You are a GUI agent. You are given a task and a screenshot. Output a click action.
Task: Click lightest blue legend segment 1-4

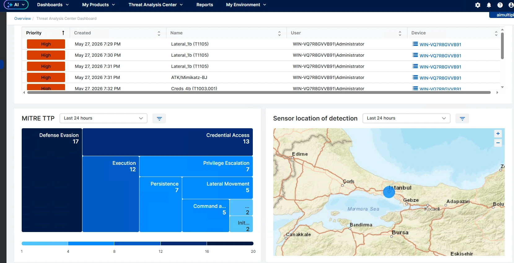coord(45,243)
